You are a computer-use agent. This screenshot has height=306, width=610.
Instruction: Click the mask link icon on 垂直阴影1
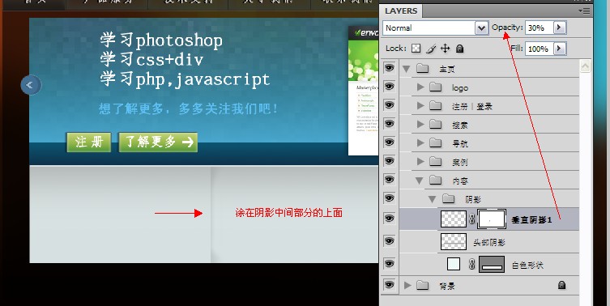pos(472,219)
